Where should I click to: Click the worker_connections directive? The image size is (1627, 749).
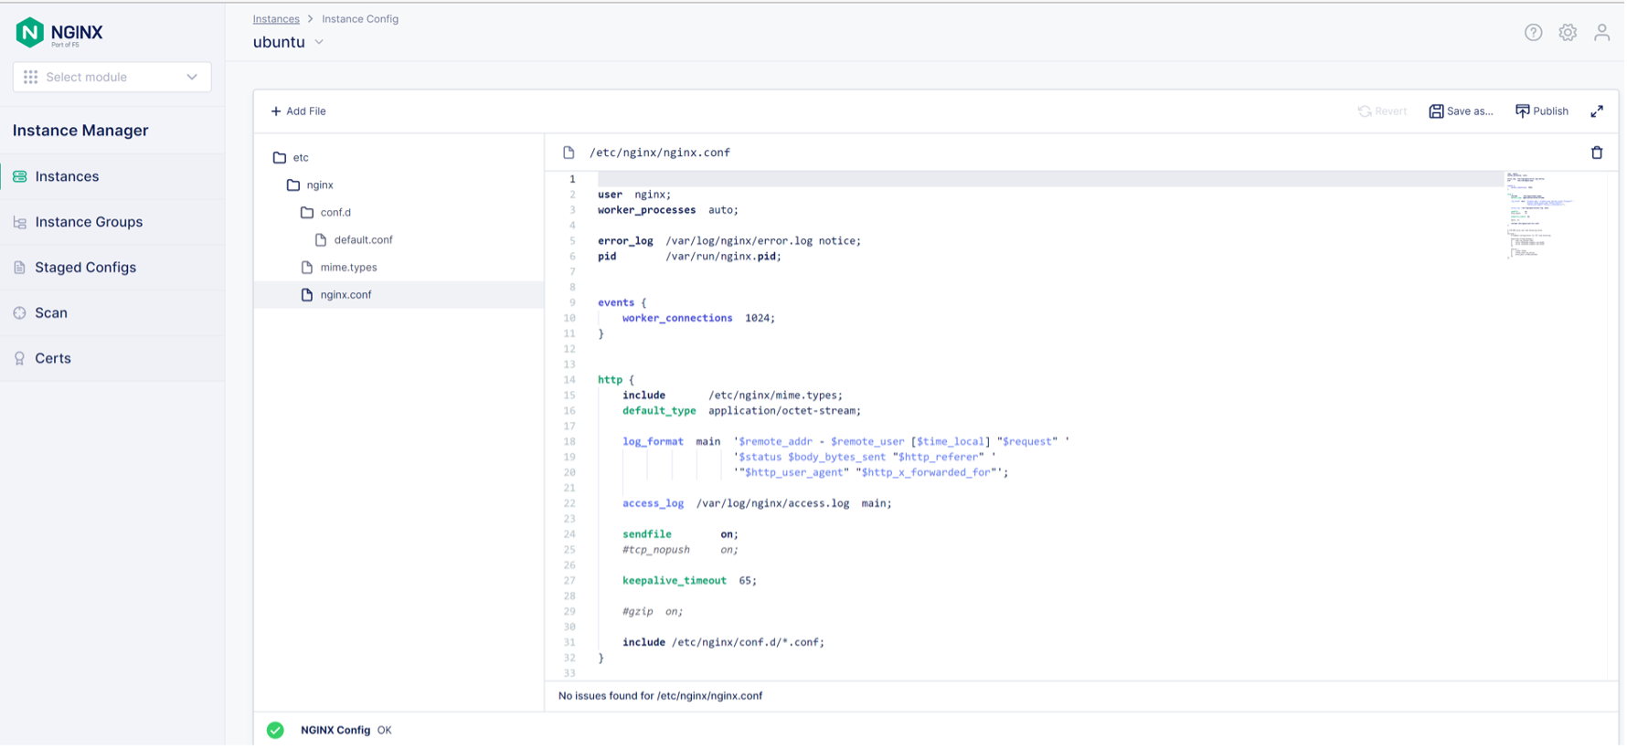[677, 319]
